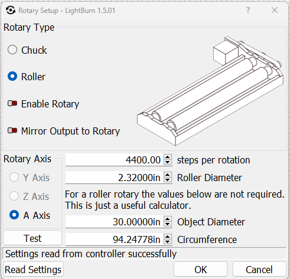Close the Rotary Setup window
This screenshot has height=279, width=290.
coord(275,10)
